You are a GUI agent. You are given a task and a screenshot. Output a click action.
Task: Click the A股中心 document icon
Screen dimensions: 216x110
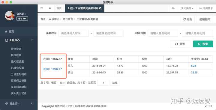pos(6,40)
